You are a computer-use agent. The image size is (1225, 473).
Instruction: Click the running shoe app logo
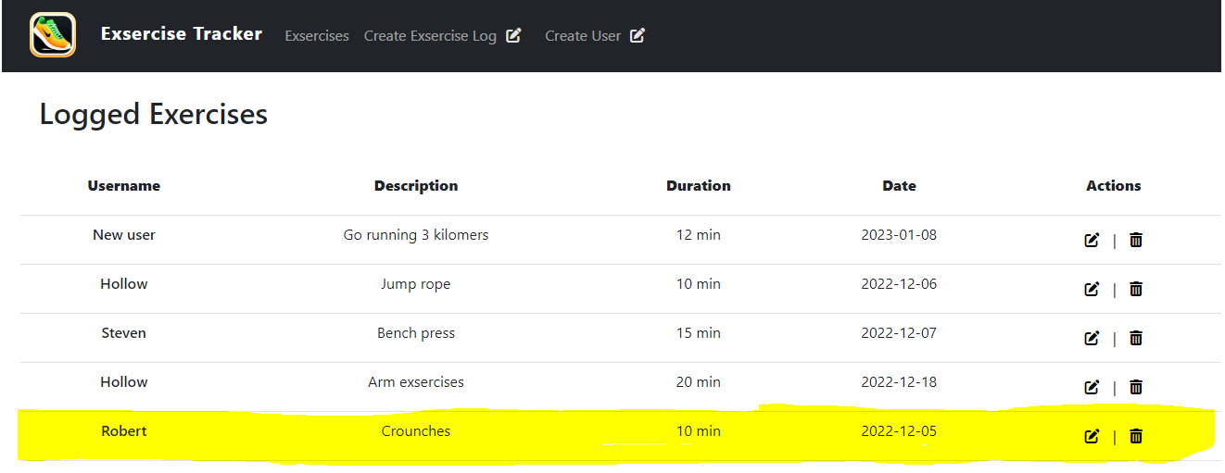[x=53, y=35]
